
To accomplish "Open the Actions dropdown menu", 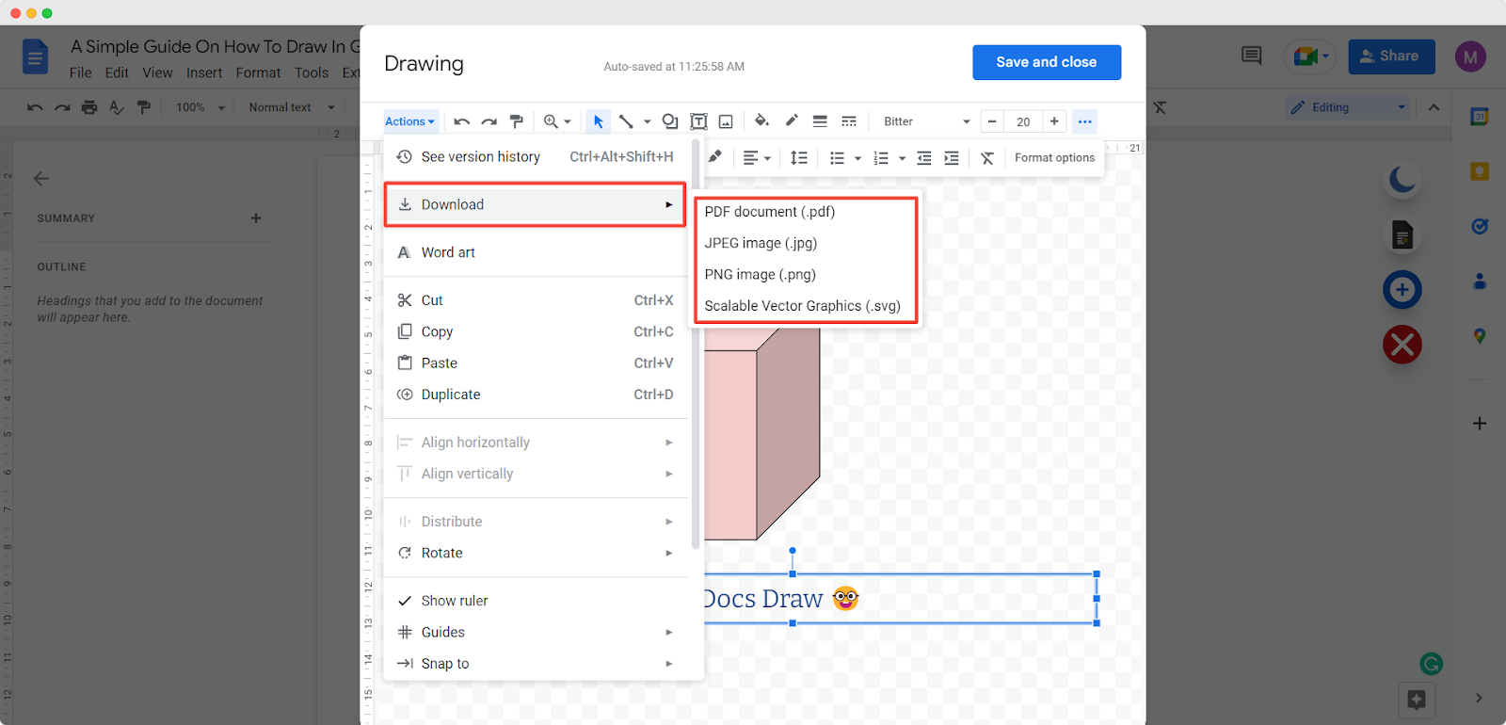I will 410,121.
